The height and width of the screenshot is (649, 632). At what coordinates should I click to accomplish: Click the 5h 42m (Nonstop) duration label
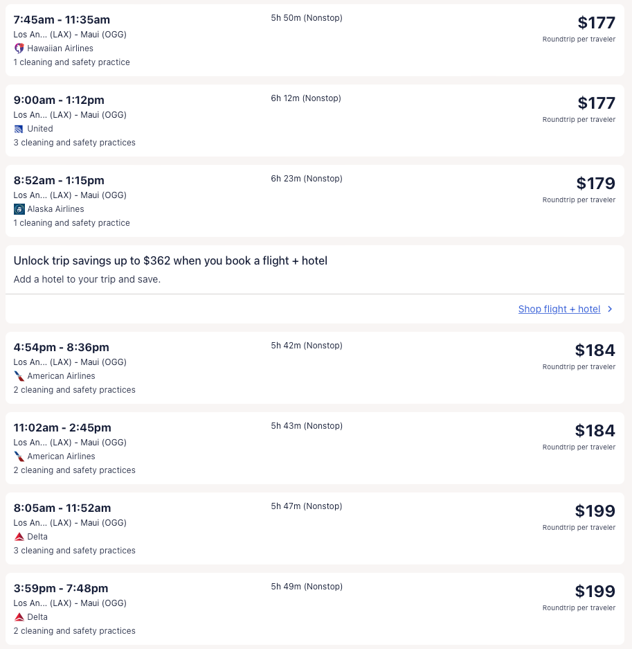[x=306, y=346]
